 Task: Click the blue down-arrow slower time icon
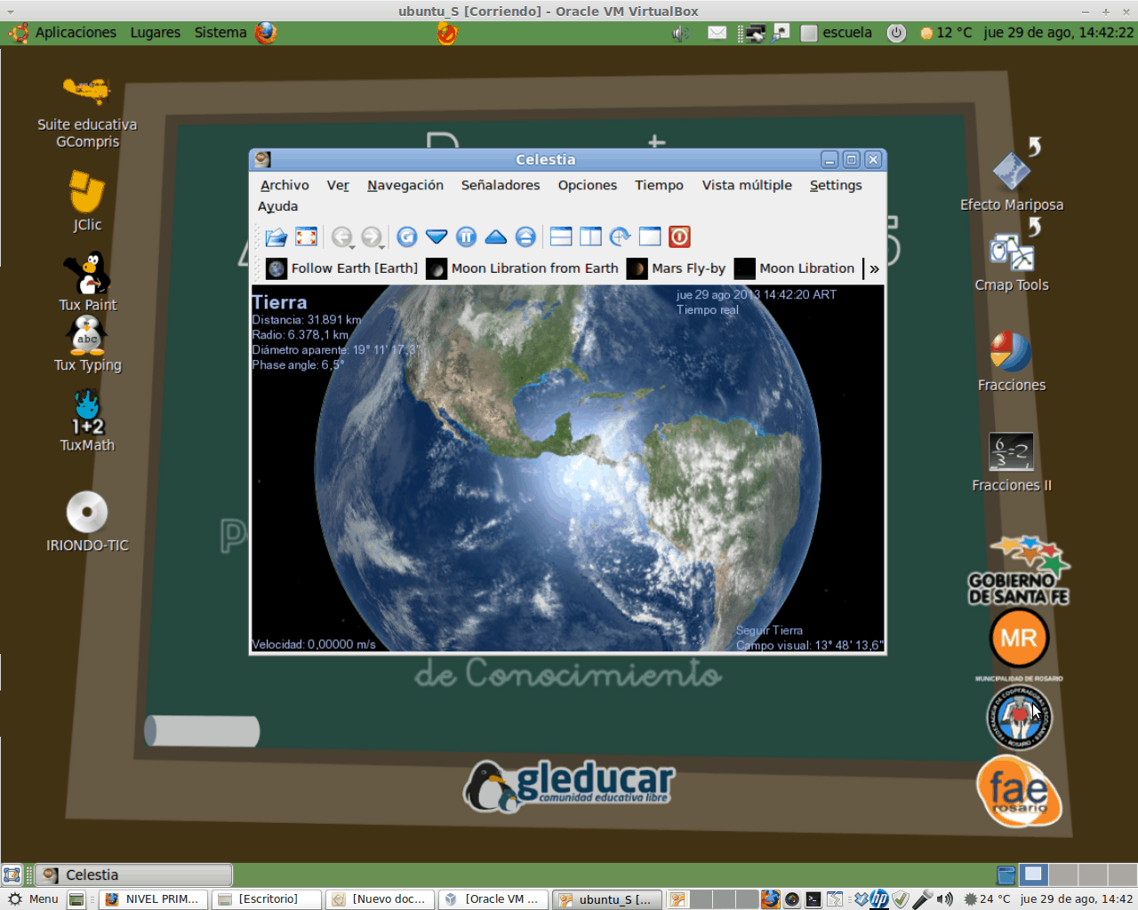[437, 237]
